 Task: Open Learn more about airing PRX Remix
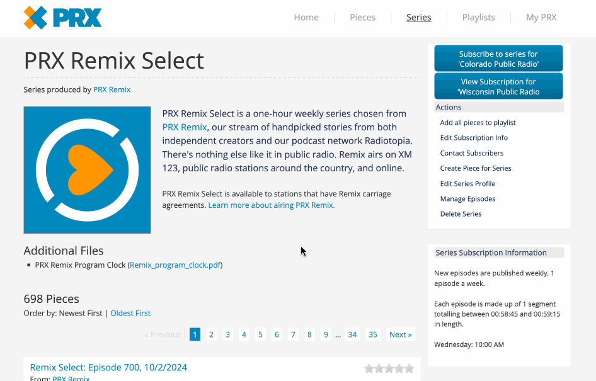click(272, 205)
